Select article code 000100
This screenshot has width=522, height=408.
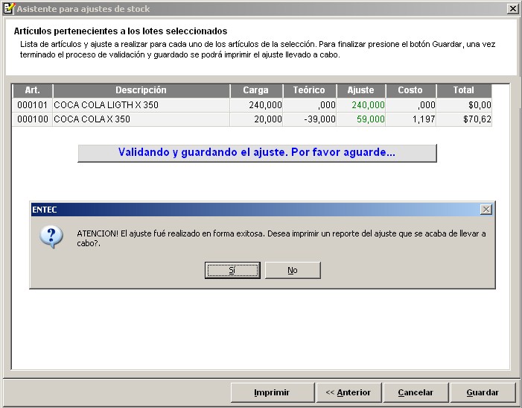(x=32, y=119)
